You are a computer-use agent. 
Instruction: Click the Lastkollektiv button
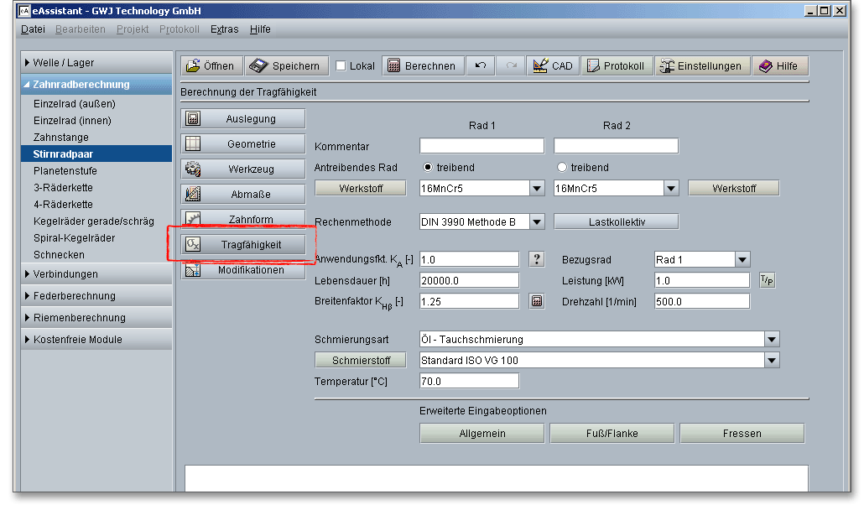coord(616,222)
